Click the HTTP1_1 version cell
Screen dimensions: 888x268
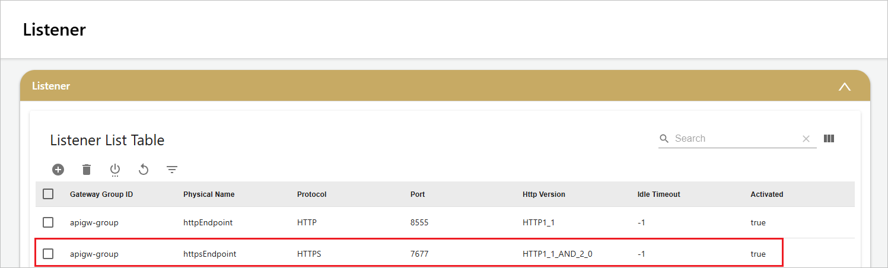click(x=539, y=223)
